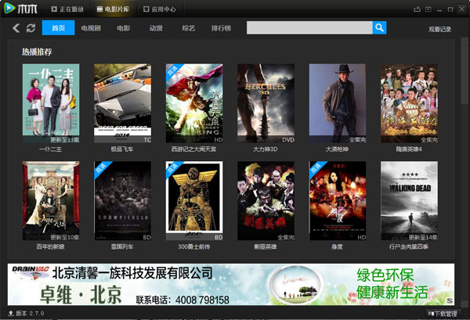Select the 动漫 category
470x320 pixels.
[155, 28]
